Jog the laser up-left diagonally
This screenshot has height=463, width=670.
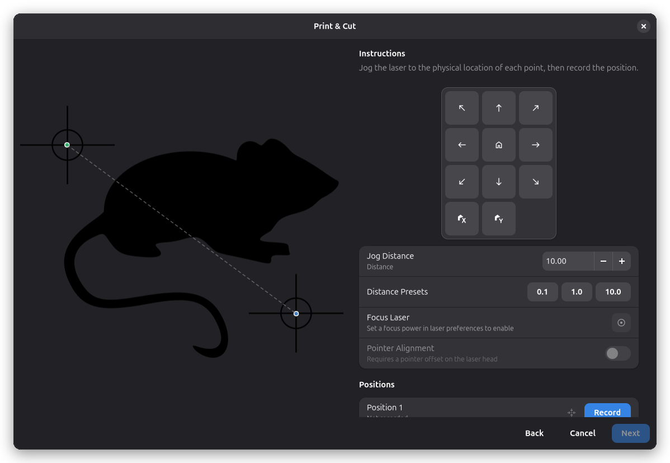462,108
